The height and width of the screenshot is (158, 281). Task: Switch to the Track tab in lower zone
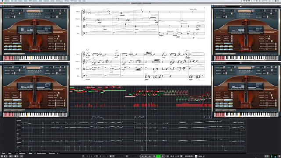coord(4,153)
